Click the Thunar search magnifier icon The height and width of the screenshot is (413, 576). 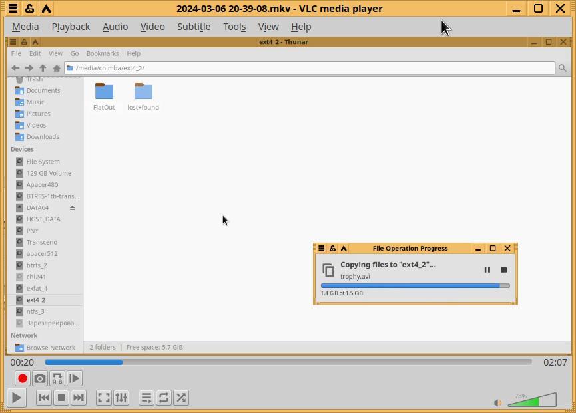tap(562, 68)
